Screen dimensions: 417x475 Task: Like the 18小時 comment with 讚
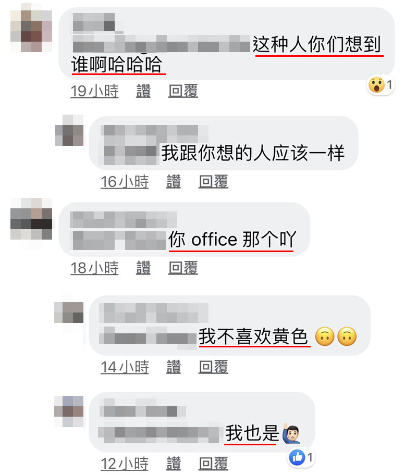pos(143,268)
